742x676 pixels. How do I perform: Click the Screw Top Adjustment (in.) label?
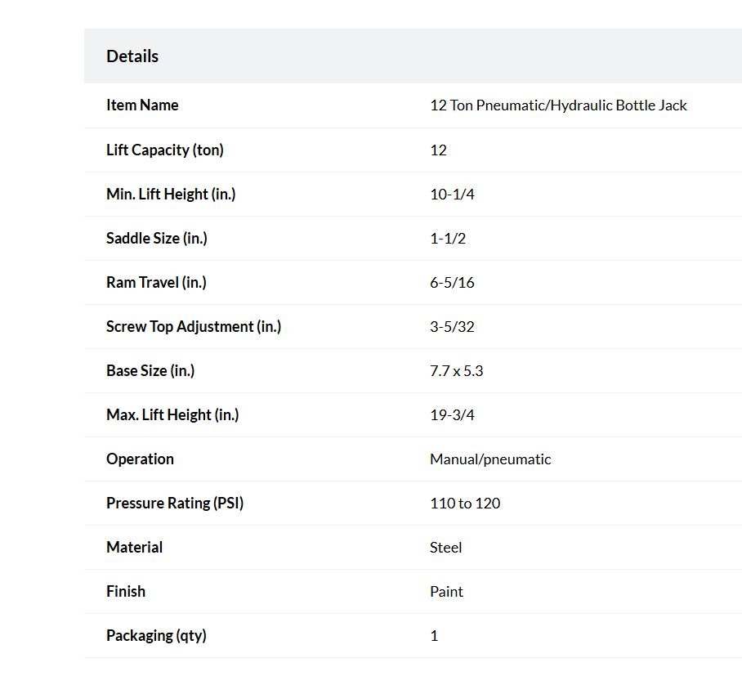[194, 327]
